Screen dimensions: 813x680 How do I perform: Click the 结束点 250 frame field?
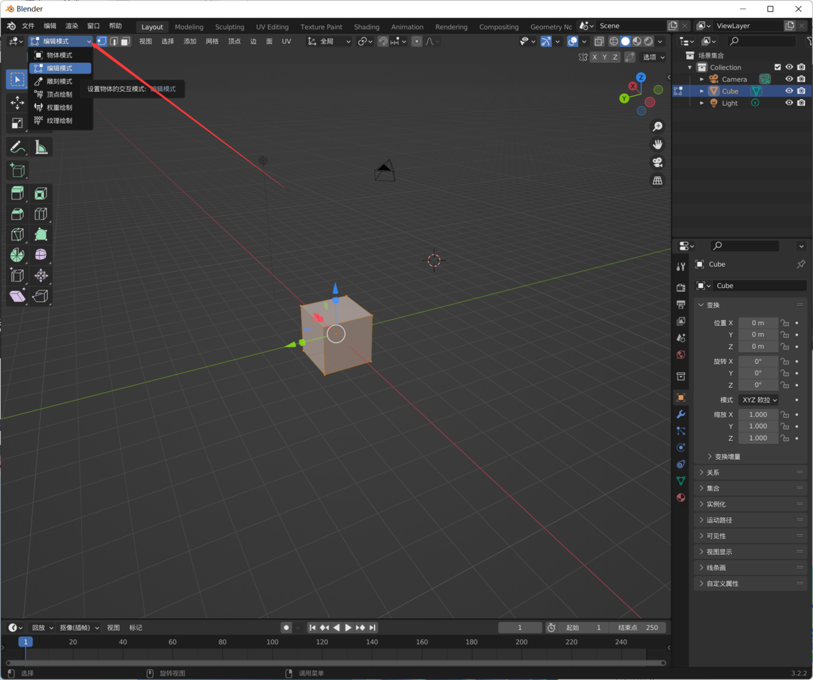(x=638, y=628)
